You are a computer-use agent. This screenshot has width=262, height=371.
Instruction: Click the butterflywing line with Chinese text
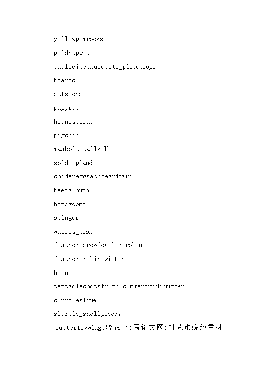point(139,327)
